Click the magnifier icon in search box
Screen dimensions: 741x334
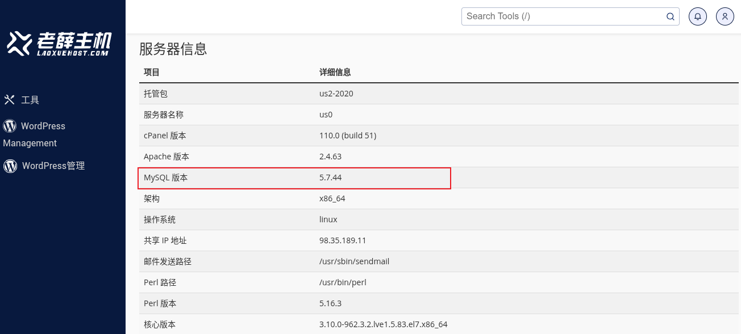671,16
